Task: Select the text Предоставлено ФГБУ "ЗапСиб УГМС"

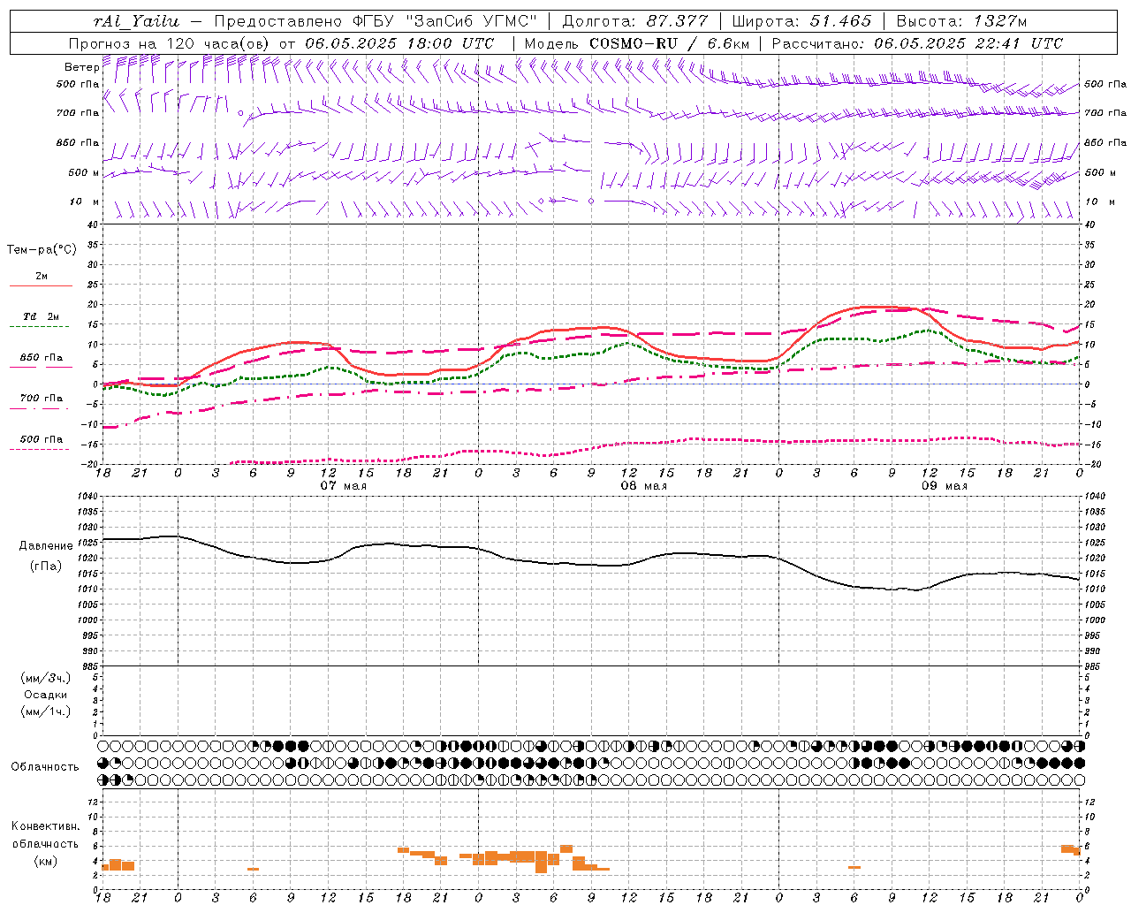Action: tap(376, 21)
